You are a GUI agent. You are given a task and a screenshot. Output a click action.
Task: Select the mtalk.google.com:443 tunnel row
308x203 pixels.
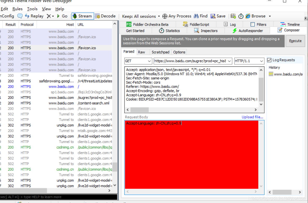pos(56,131)
